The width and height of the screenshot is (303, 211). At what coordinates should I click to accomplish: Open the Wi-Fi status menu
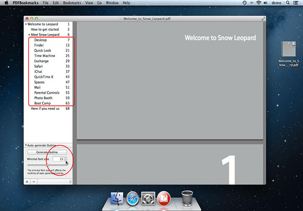(x=258, y=3)
